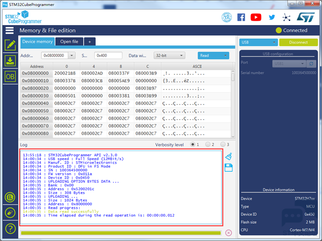Open Memory & File edition pencil icon
Screen dimensions: 322x241
point(10,45)
